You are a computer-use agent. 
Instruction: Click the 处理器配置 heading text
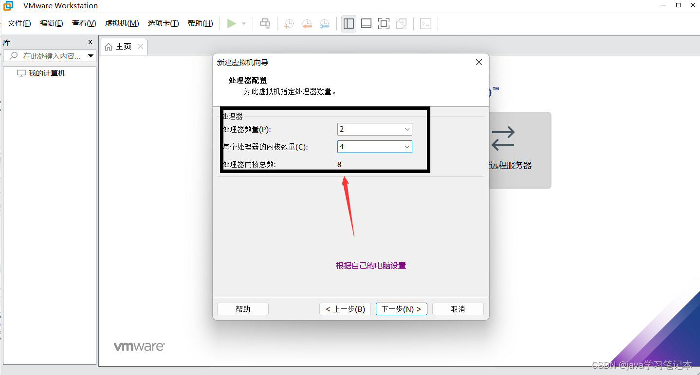[248, 80]
